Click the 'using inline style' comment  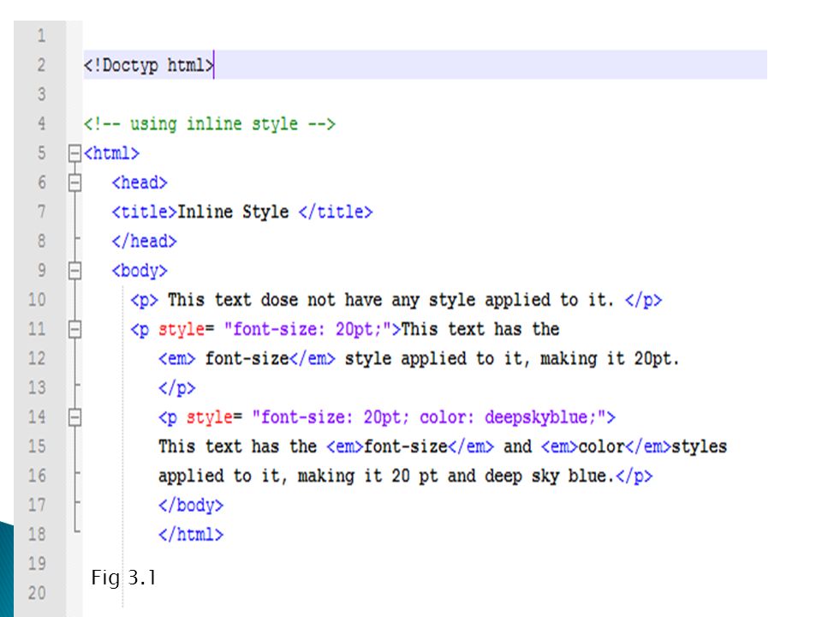[209, 124]
